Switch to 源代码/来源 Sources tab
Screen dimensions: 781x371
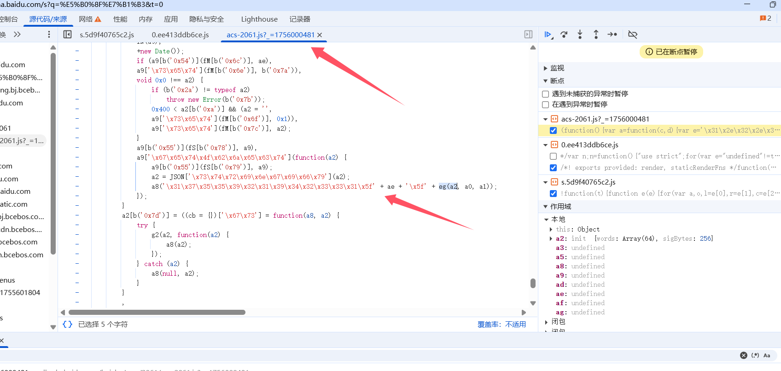click(x=48, y=19)
